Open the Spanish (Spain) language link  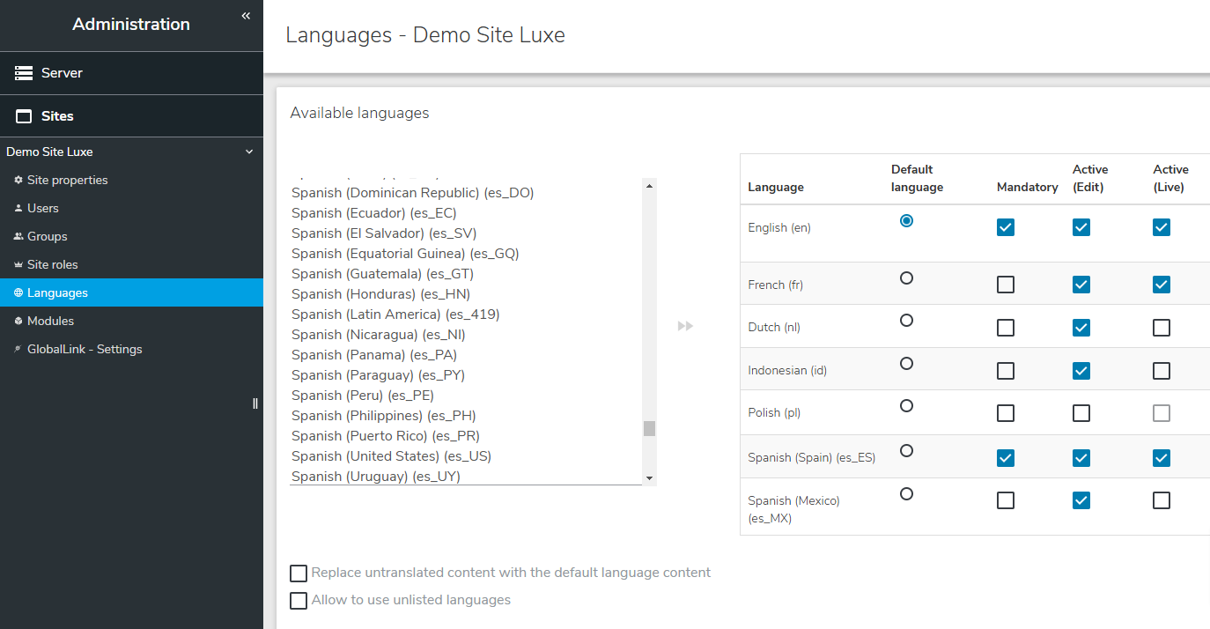click(x=811, y=456)
